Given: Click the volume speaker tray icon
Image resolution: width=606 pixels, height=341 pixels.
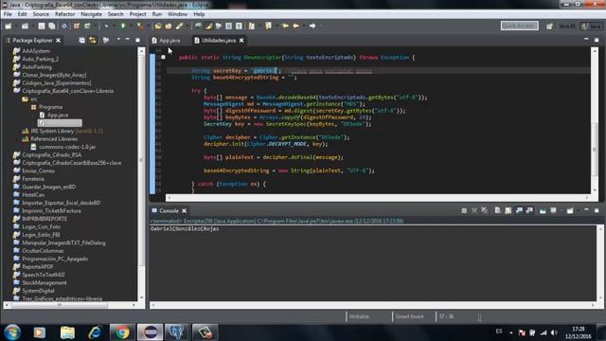Looking at the screenshot, I should (554, 332).
